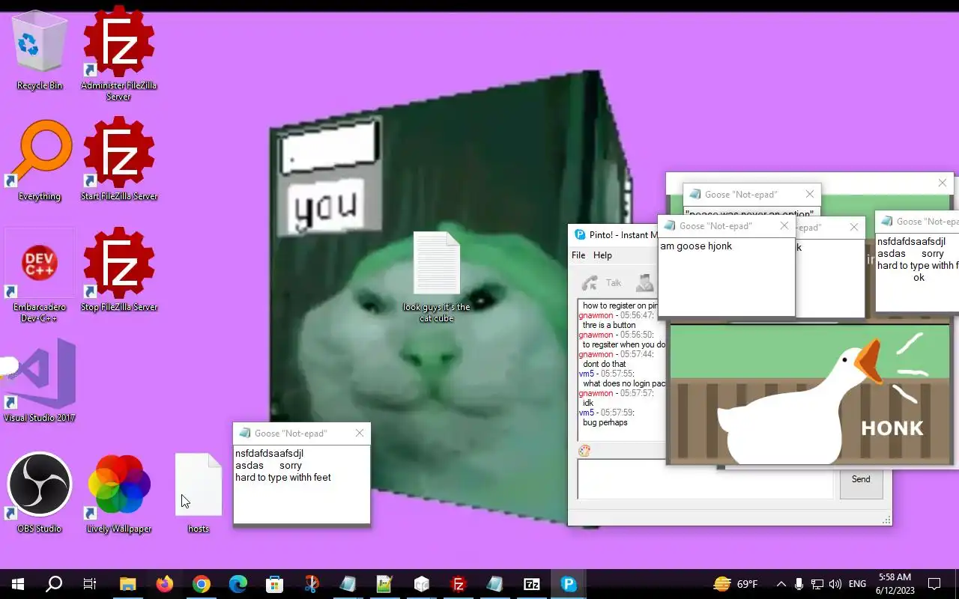Switch to FileZilla in the taskbar

tap(458, 584)
